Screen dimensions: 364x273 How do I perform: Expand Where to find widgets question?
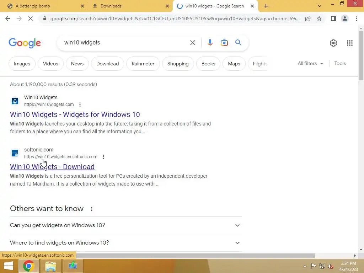pos(126,243)
